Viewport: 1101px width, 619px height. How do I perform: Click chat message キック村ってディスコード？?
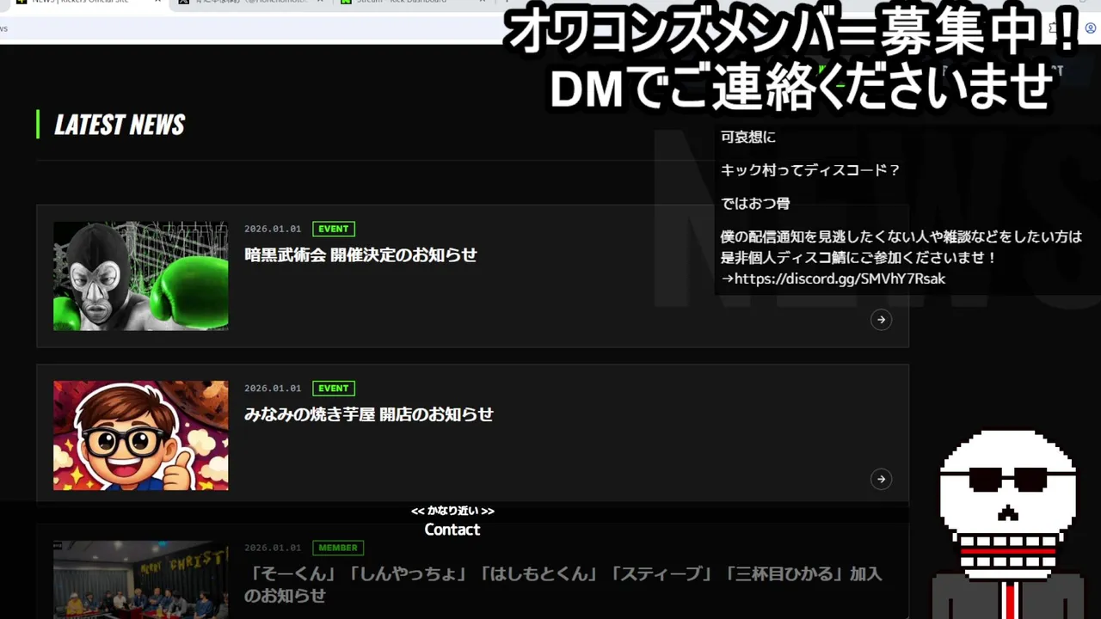tap(810, 170)
